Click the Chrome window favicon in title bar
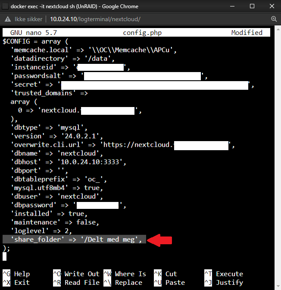 5,6
